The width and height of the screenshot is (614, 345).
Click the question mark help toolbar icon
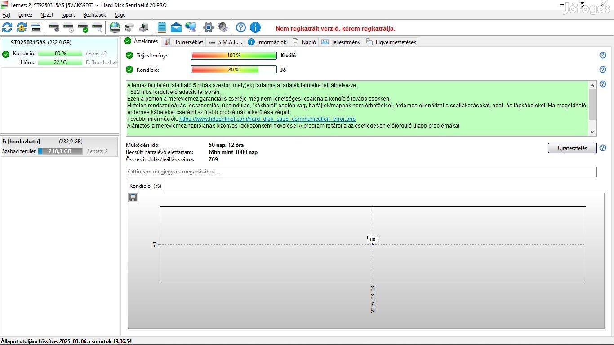pos(241,27)
